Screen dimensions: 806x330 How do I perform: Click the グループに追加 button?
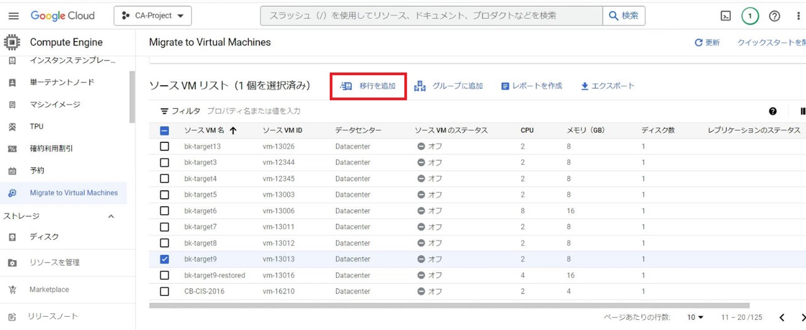click(x=448, y=86)
